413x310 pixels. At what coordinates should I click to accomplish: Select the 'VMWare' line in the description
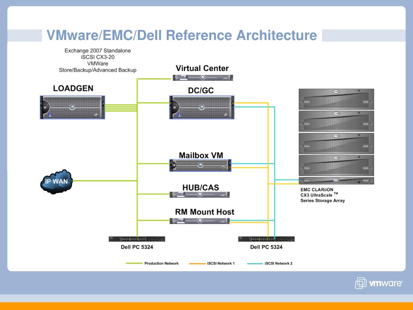(x=98, y=63)
